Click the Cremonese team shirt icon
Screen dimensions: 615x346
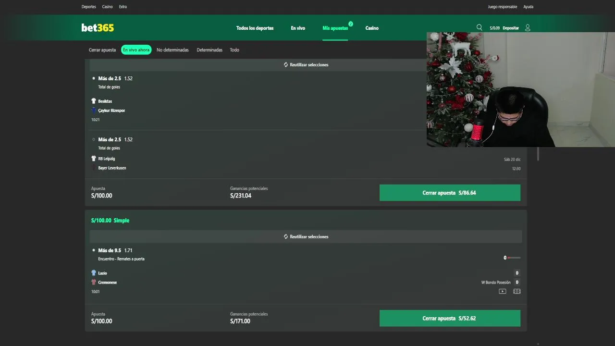tap(94, 282)
